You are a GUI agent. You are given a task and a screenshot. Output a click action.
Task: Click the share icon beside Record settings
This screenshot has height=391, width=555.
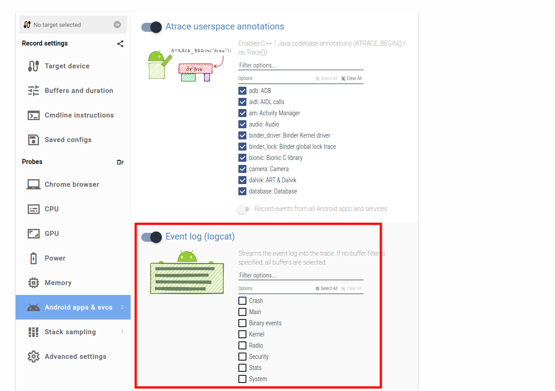tap(120, 44)
